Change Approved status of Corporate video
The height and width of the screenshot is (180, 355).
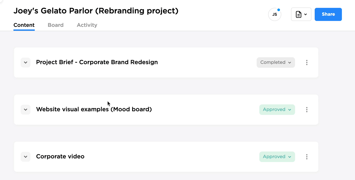tap(277, 157)
